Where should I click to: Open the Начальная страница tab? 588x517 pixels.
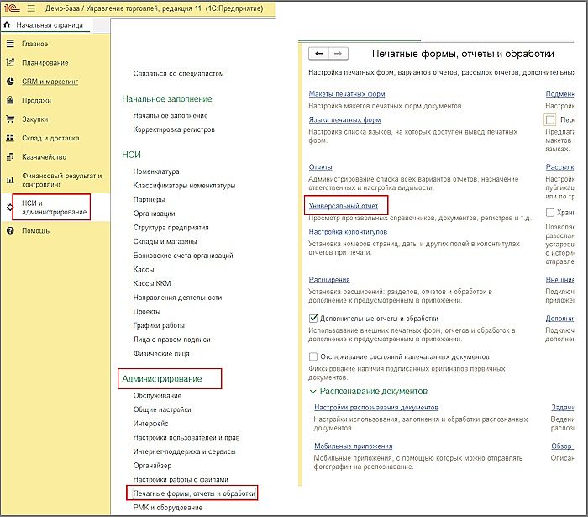click(50, 24)
